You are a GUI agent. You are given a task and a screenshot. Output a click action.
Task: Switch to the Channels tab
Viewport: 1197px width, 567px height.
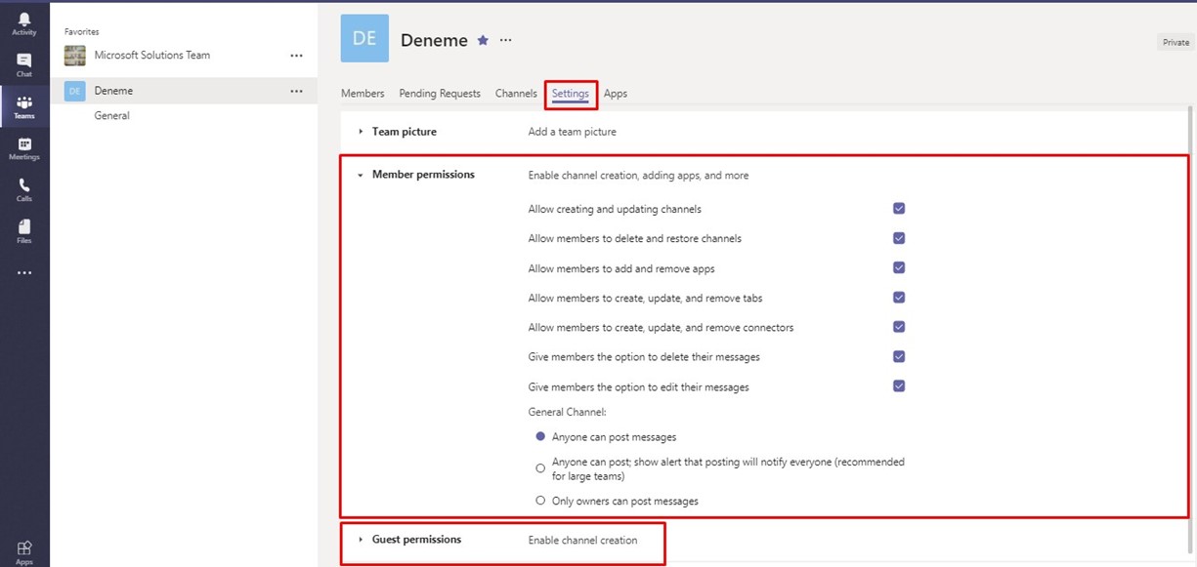(x=516, y=94)
